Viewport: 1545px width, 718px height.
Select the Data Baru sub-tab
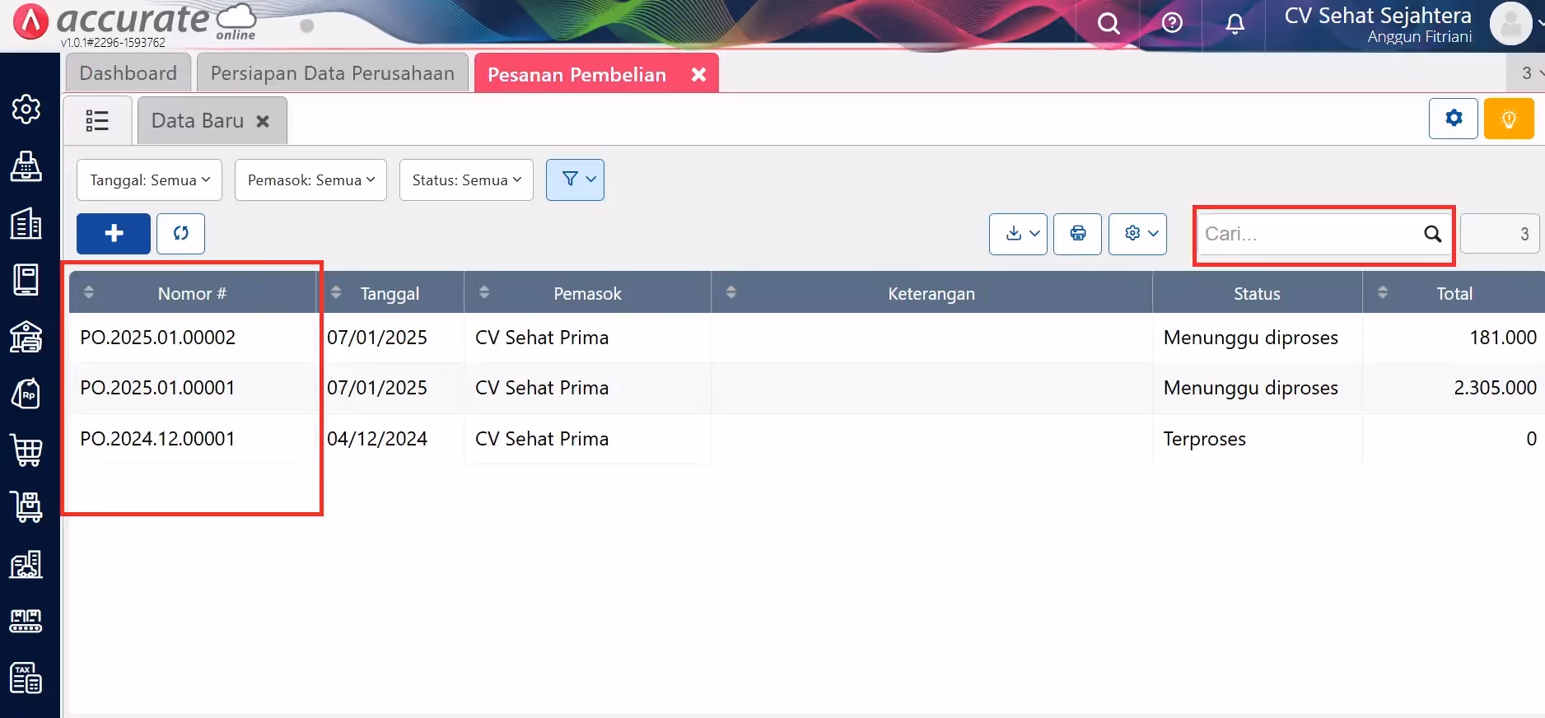(x=198, y=121)
